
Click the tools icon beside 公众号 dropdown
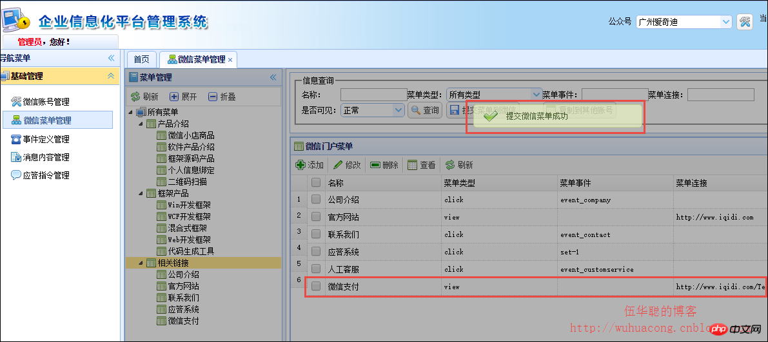[x=745, y=21]
